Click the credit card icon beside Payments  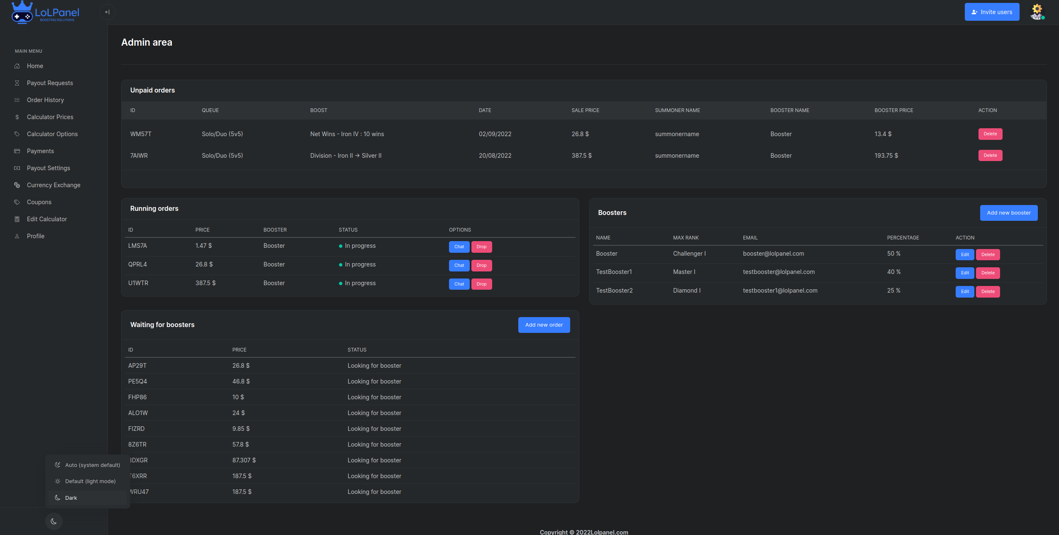click(17, 151)
